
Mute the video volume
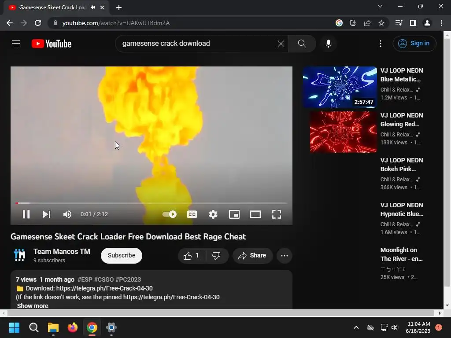(67, 214)
